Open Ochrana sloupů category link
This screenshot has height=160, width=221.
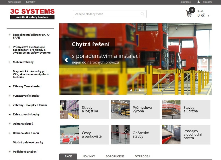23,124
